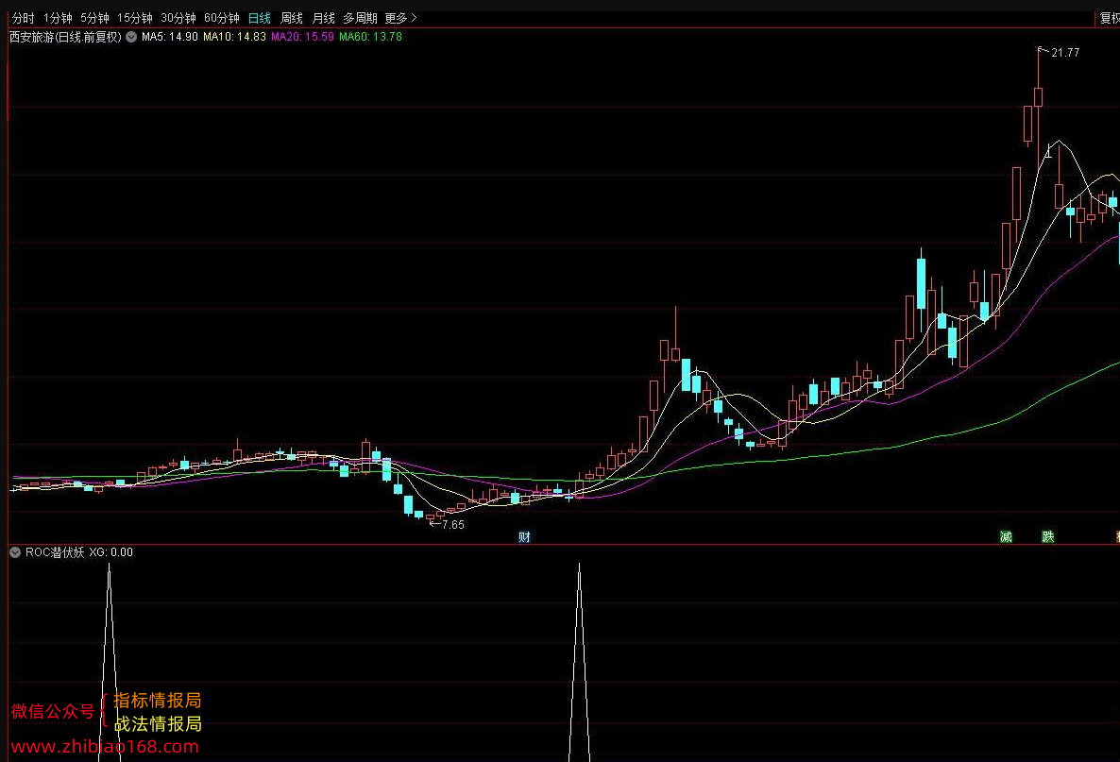The image size is (1120, 762).
Task: Open the 跌 event marker
Action: point(1048,536)
